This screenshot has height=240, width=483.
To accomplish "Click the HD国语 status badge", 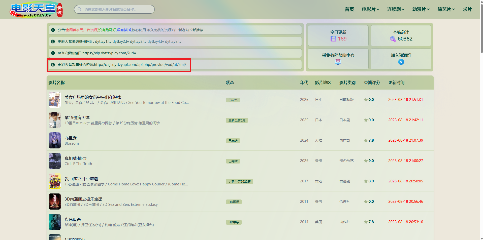I will coord(234,202).
